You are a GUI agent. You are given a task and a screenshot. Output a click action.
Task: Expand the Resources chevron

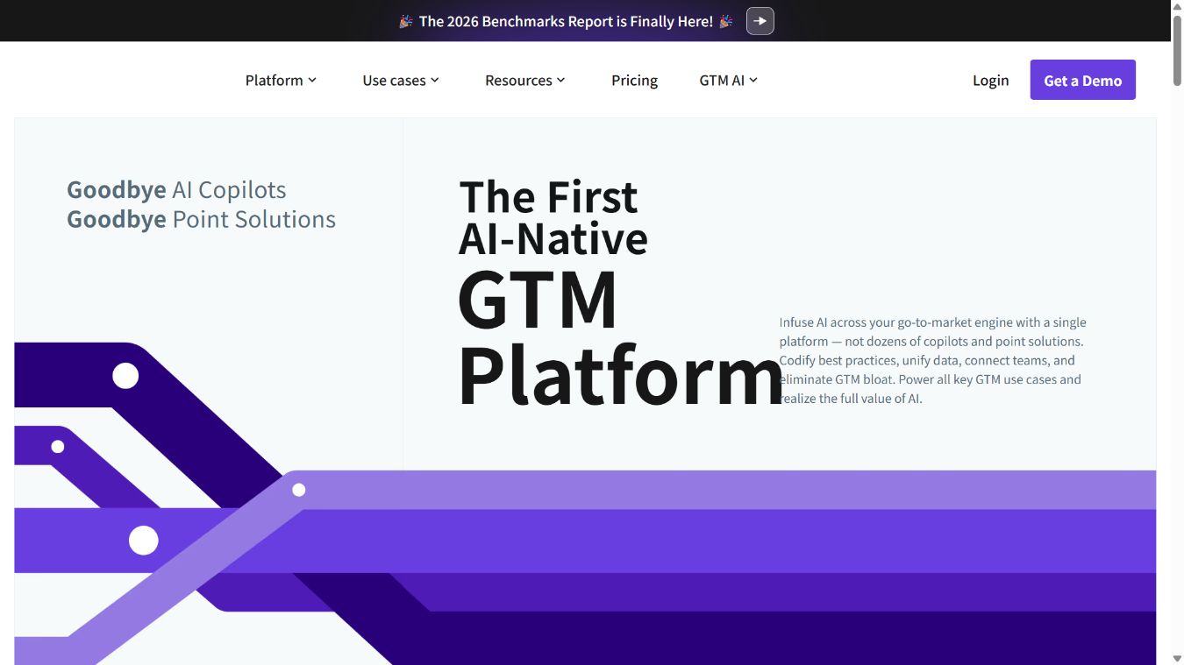561,81
